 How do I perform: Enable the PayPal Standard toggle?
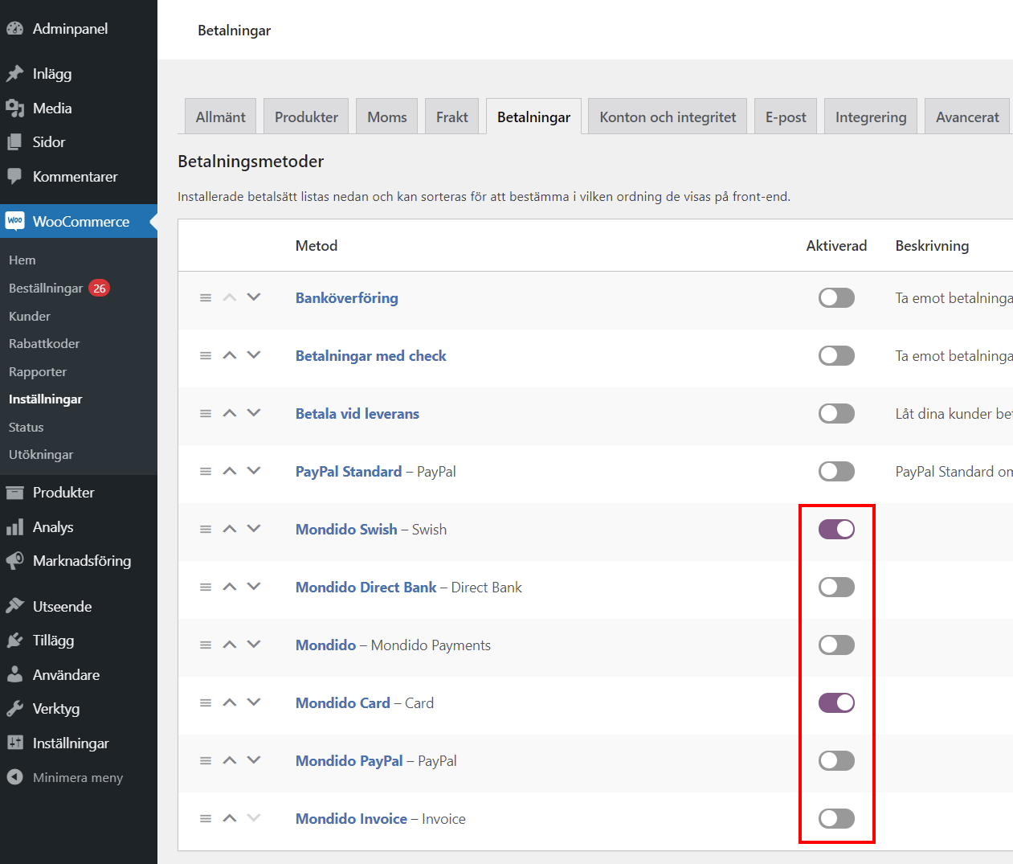click(836, 472)
